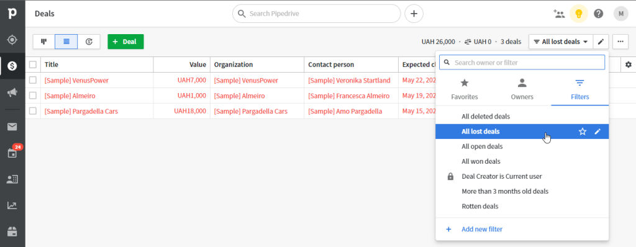
Task: Open Insights chart icon in sidebar
Action: click(x=12, y=205)
